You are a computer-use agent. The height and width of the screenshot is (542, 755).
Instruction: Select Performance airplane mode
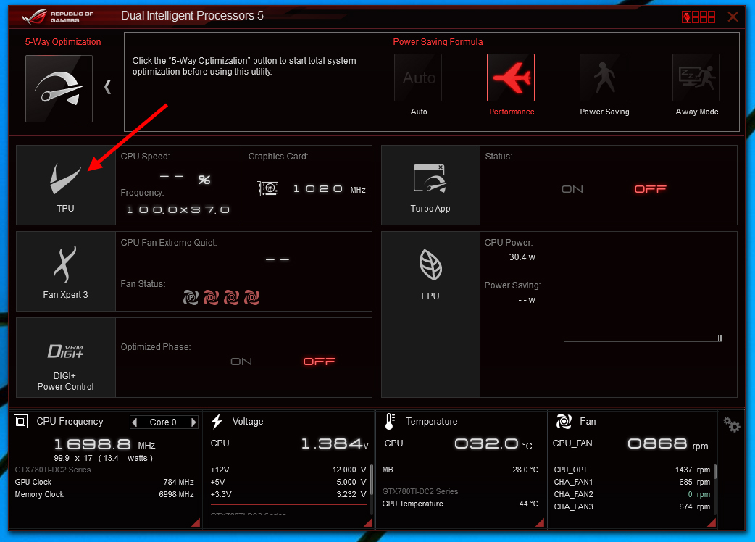511,78
